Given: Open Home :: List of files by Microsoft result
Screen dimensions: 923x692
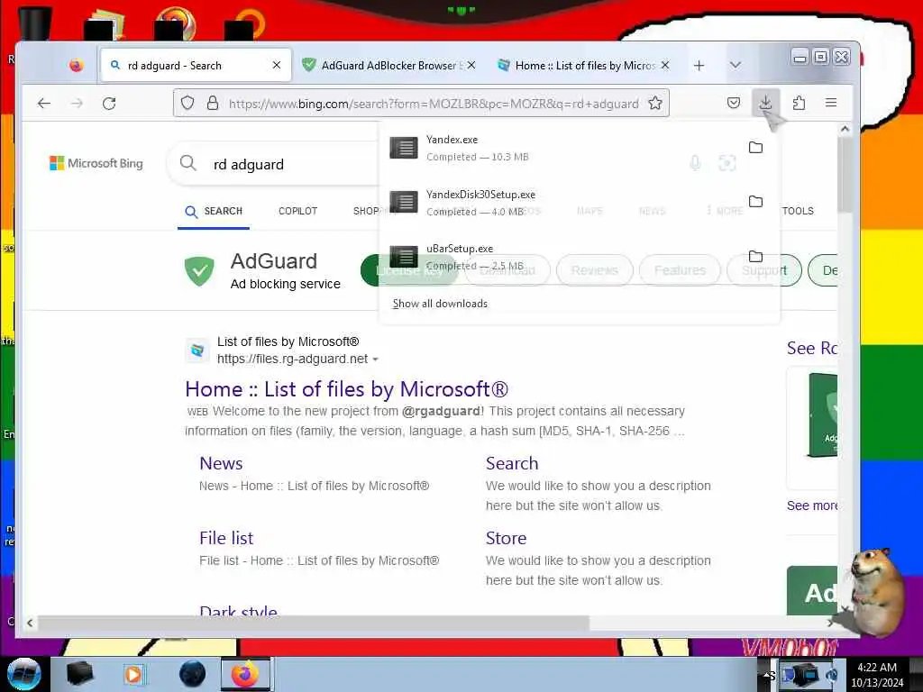Looking at the screenshot, I should (346, 389).
